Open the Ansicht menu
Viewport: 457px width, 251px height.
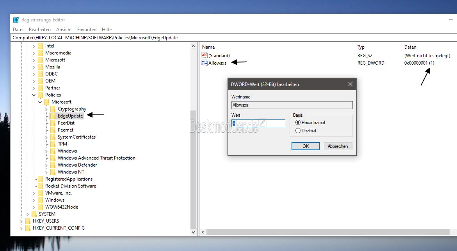tap(64, 29)
